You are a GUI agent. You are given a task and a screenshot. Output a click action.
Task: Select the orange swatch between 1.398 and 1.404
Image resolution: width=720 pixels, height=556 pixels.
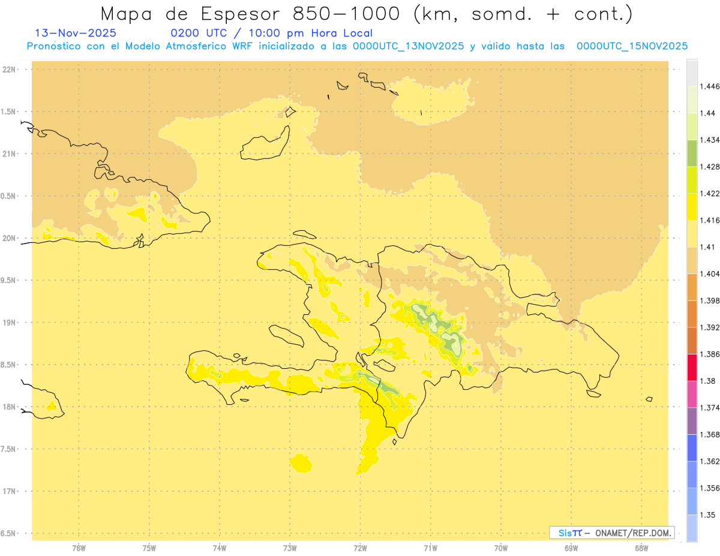click(x=692, y=287)
